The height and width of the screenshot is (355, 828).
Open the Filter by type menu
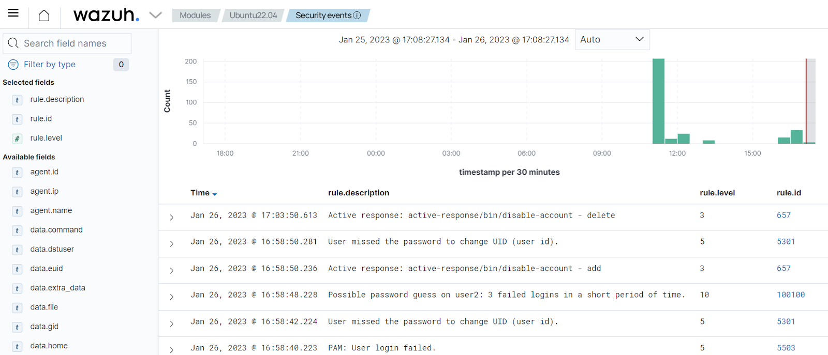tap(50, 65)
